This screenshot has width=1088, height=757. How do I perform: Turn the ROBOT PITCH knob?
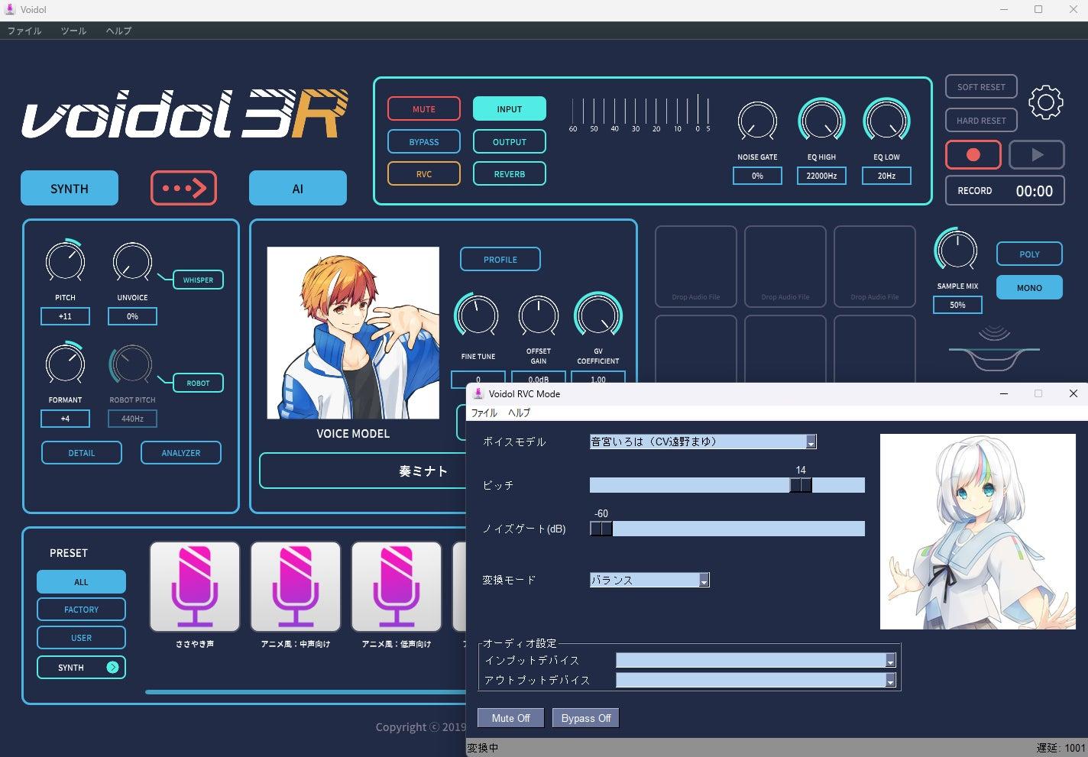click(x=131, y=364)
